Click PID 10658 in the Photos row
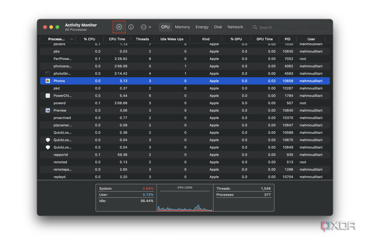Image resolution: width=370 pixels, height=246 pixels. pyautogui.click(x=288, y=81)
